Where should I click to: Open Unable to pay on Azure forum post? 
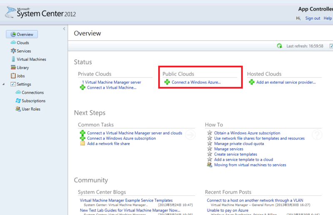click(228, 210)
